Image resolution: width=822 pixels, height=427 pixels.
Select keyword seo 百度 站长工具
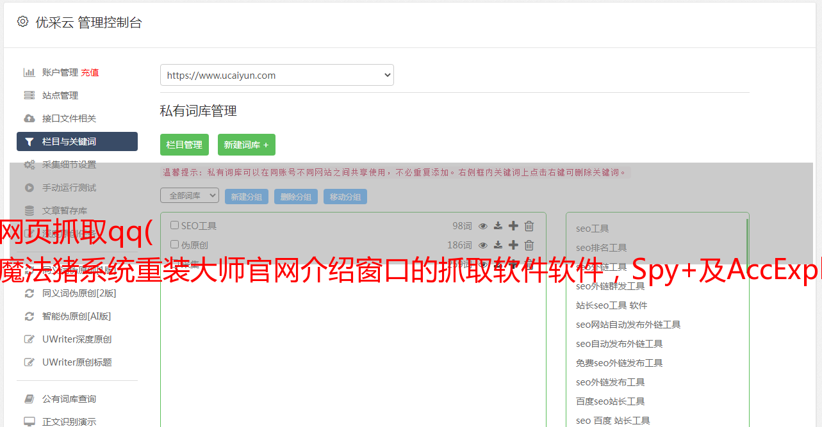pos(613,421)
